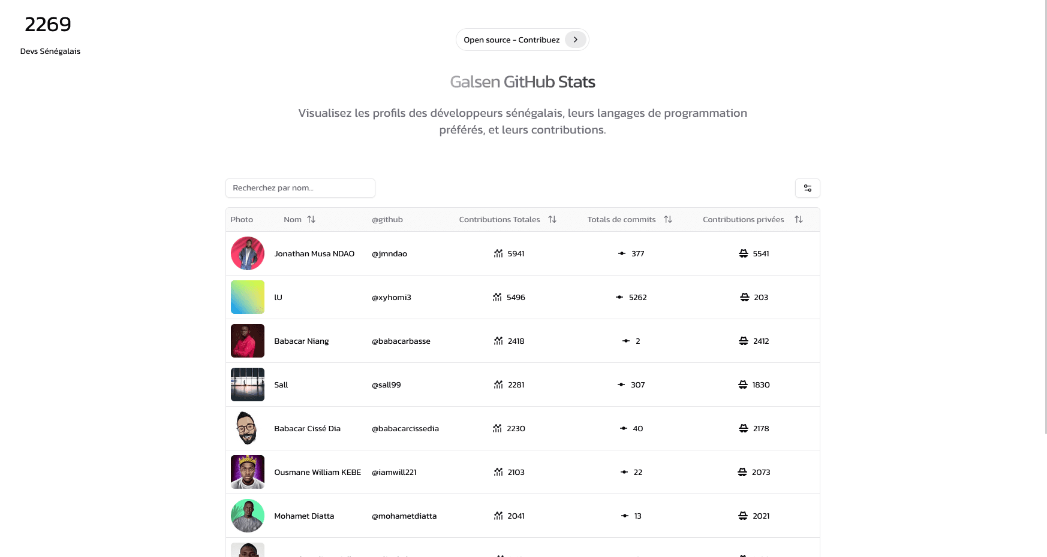
Task: Click commit icon in Babacar Niang row
Action: click(x=626, y=341)
